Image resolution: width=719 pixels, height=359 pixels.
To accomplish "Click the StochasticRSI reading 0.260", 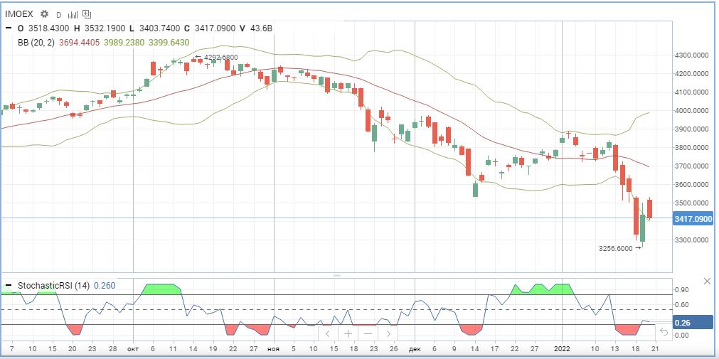I will [x=105, y=286].
